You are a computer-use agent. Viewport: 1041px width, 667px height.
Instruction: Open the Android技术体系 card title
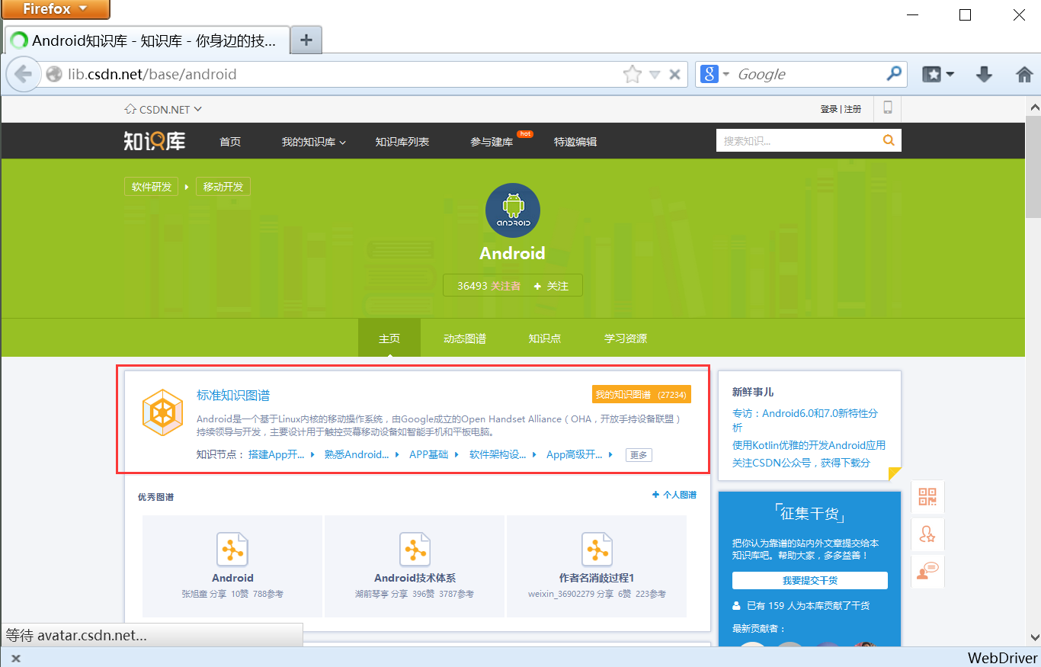tap(415, 578)
